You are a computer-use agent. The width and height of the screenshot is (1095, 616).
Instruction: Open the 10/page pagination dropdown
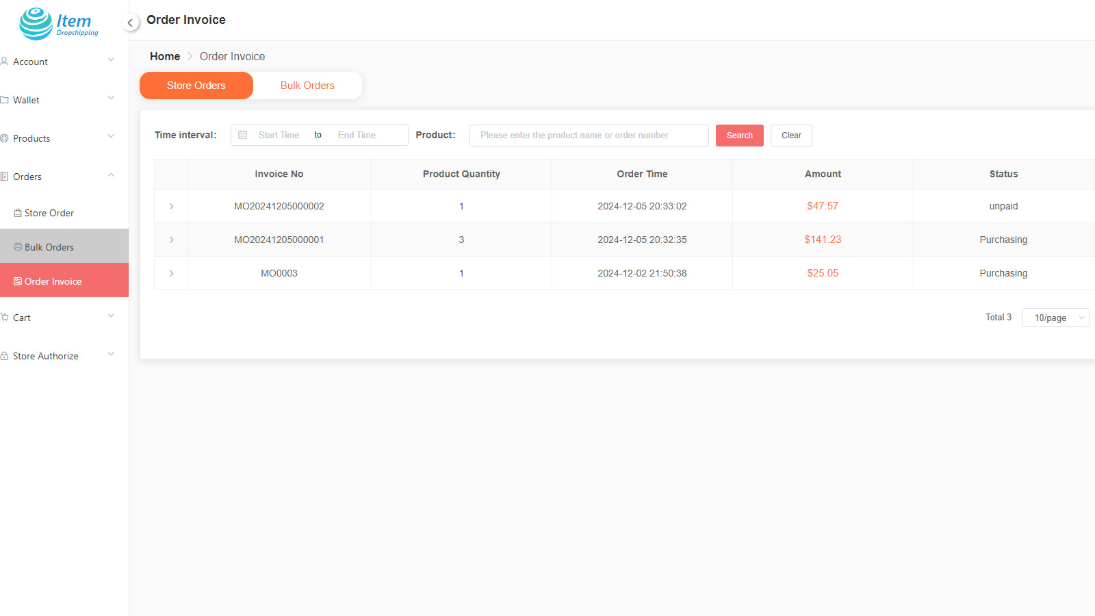[1055, 318]
